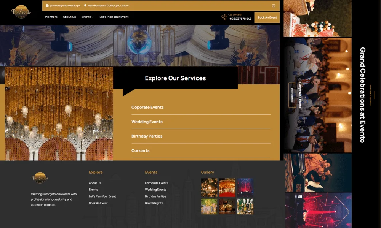The height and width of the screenshot is (228, 381).
Task: Open the first gallery thumbnail in the footer
Action: coord(209,188)
